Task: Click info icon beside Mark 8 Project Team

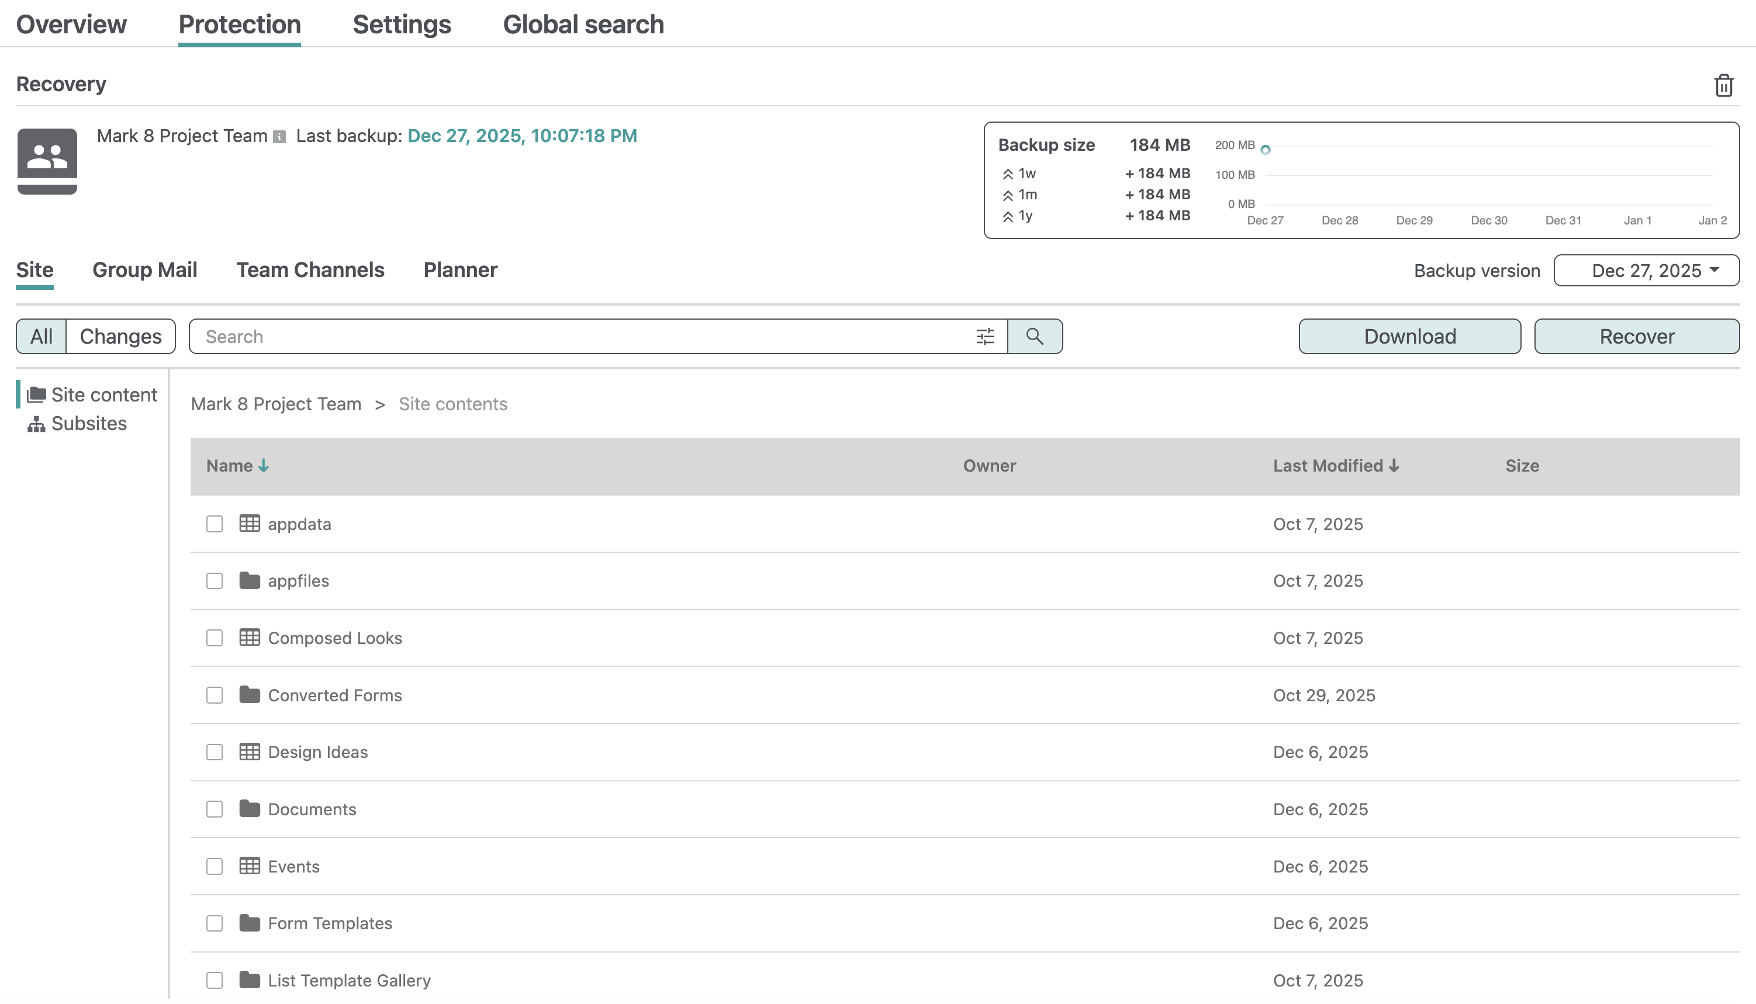Action: pyautogui.click(x=279, y=137)
